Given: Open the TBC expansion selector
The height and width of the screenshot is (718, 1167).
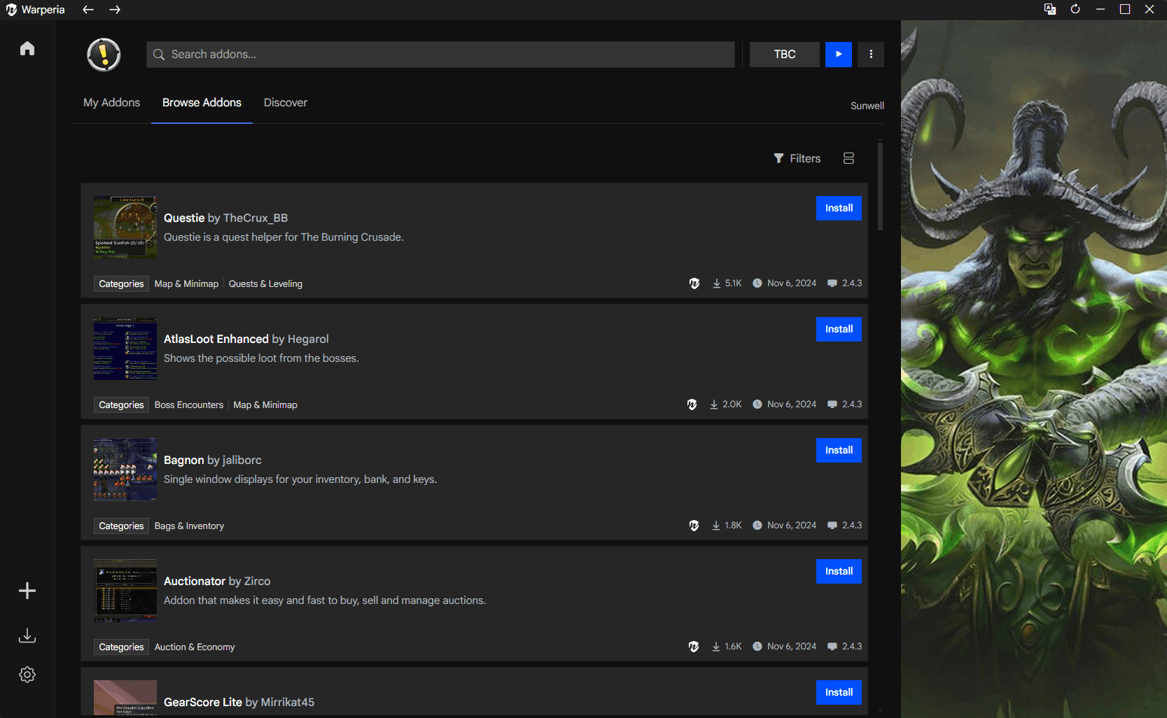Looking at the screenshot, I should click(785, 55).
